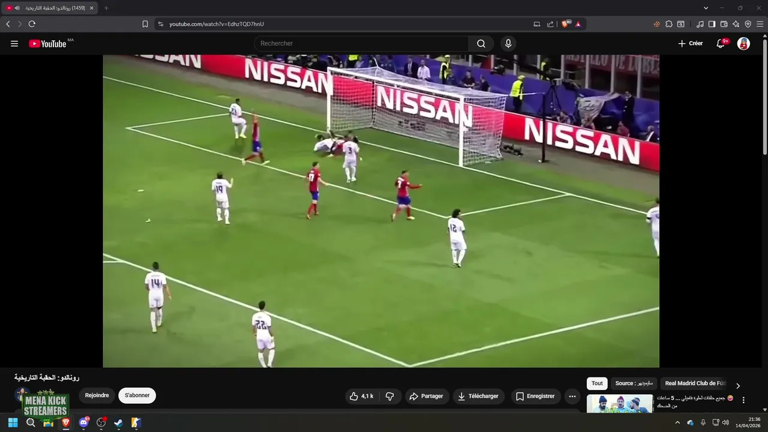Open the Créer menu

[x=690, y=44]
